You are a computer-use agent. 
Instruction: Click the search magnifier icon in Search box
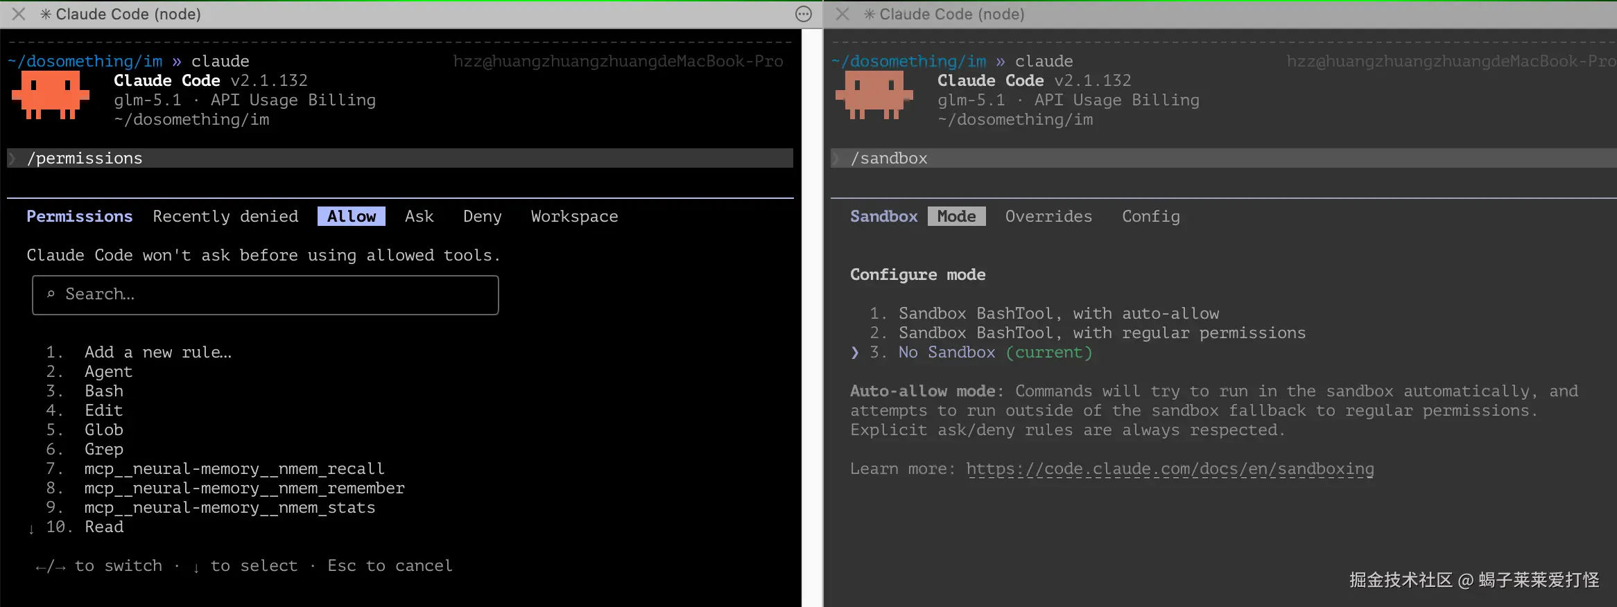point(51,294)
